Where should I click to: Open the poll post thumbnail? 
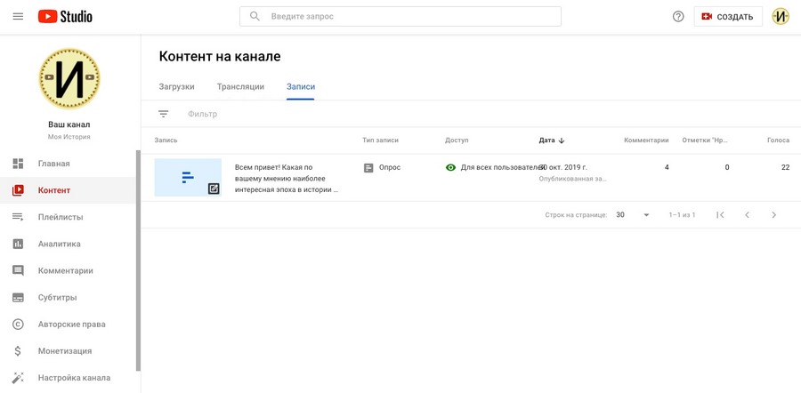[188, 177]
